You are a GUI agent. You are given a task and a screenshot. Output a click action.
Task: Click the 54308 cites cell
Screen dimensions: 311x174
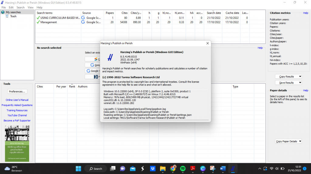pos(124,22)
